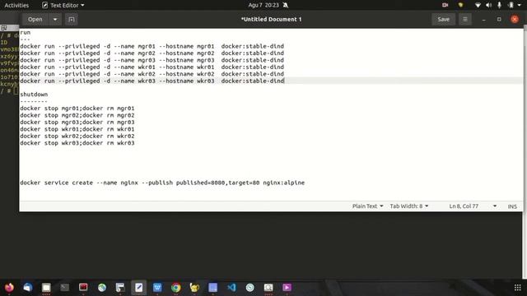Click the yellow shield tray icon
527x296 pixels.
coord(461,5)
